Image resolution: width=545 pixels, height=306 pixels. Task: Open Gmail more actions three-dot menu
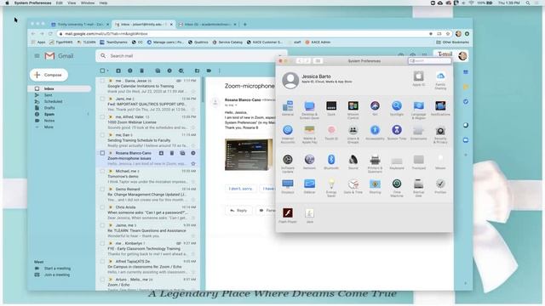[x=220, y=71]
